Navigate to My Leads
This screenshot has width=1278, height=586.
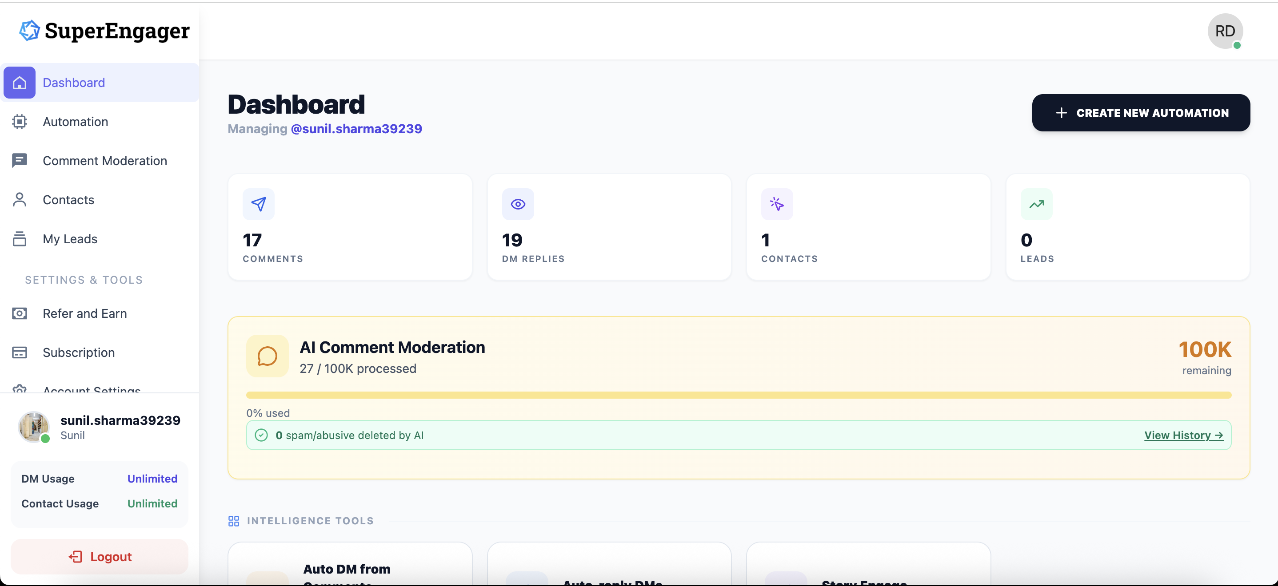[100, 239]
